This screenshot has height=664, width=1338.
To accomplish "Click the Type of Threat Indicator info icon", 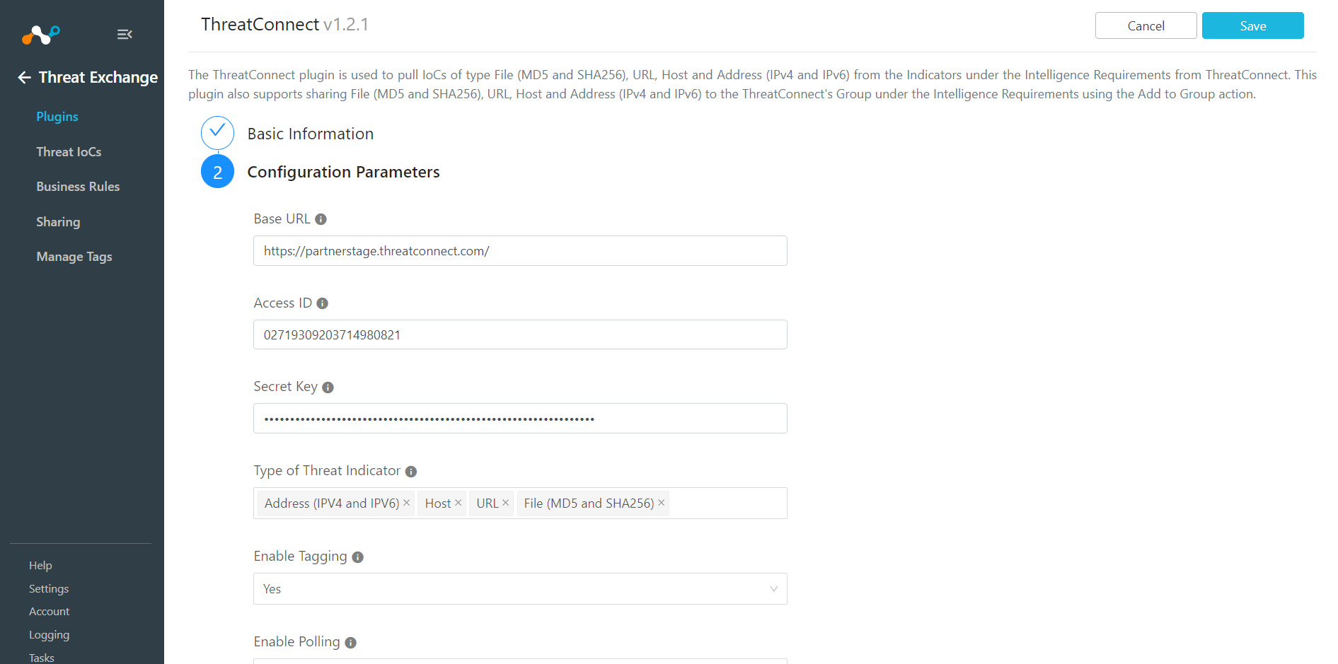I will pos(411,472).
